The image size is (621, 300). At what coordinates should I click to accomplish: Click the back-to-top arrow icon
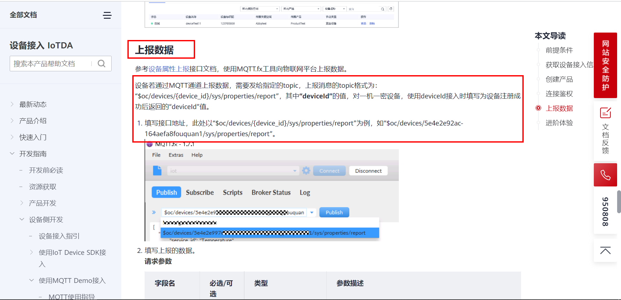605,251
